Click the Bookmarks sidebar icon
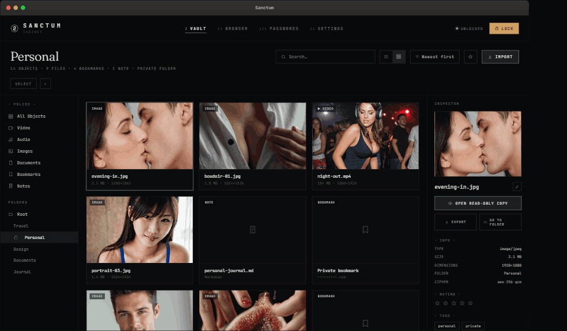 tap(11, 174)
